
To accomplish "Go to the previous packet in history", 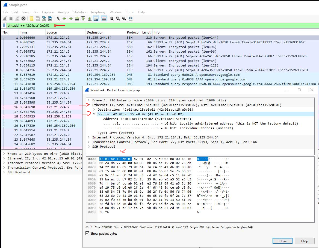I will tap(64, 19).
